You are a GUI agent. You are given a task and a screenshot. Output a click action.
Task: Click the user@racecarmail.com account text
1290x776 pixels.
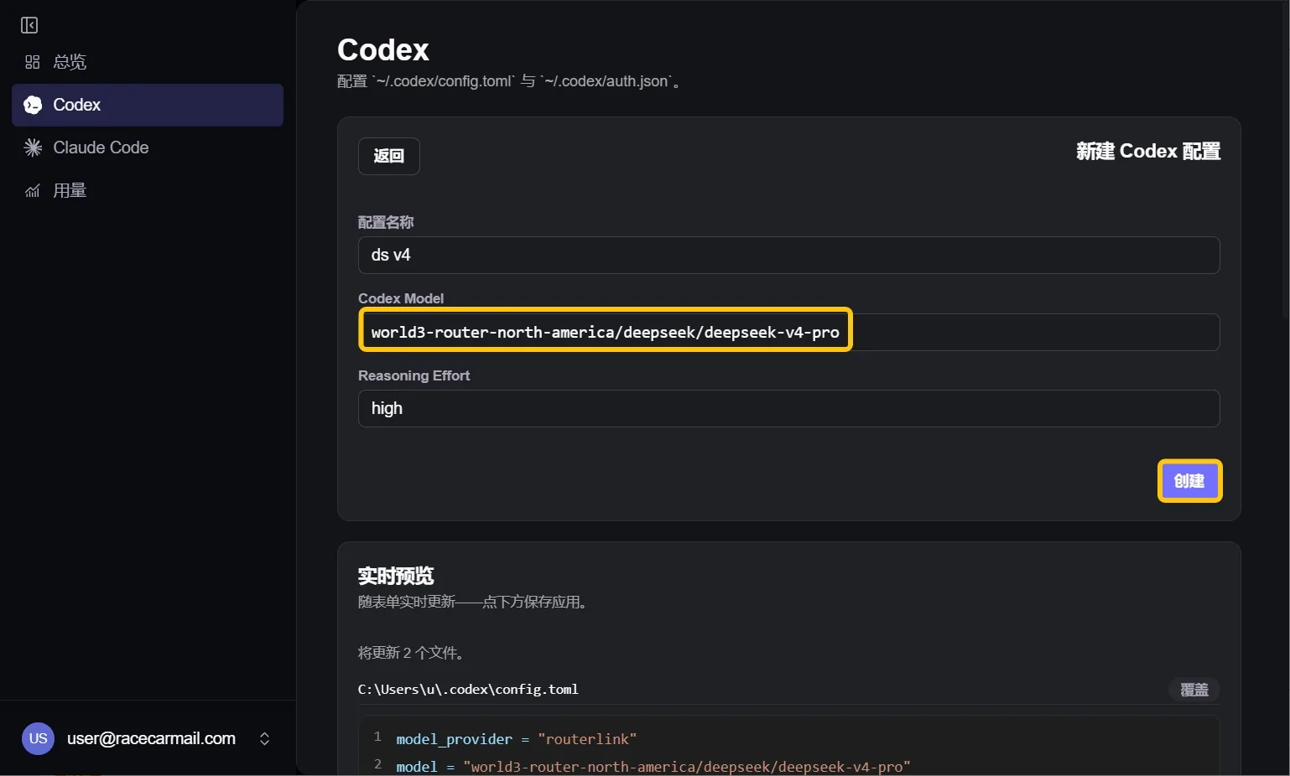151,738
